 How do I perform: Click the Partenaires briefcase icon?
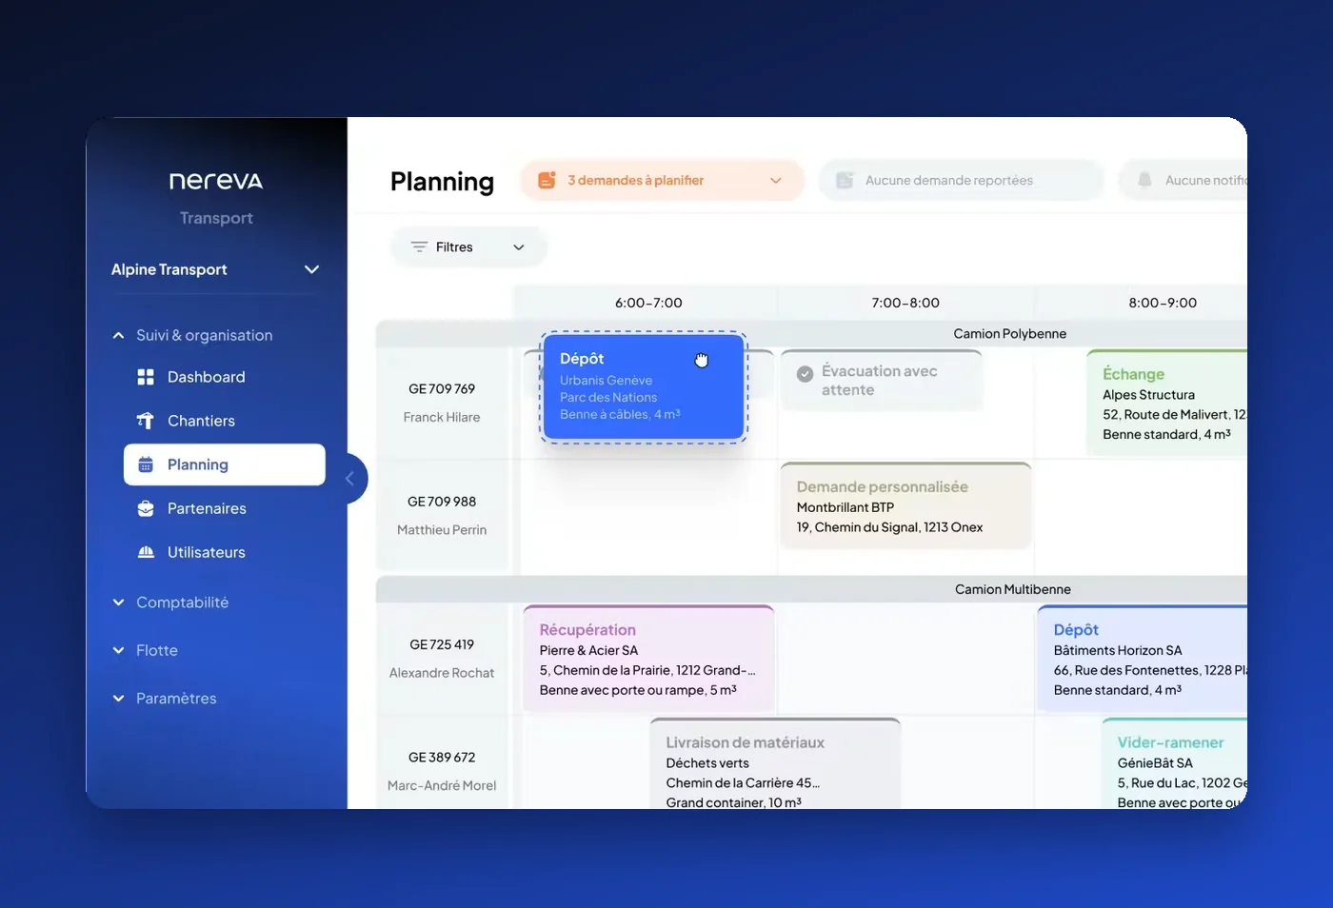[146, 508]
